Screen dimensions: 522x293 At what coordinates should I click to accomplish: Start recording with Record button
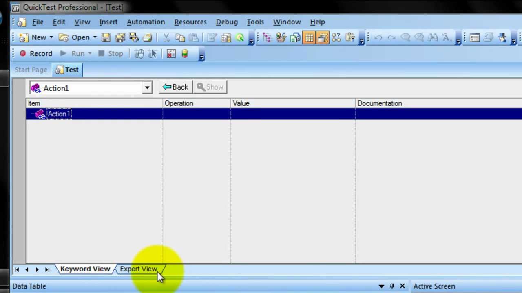click(36, 53)
